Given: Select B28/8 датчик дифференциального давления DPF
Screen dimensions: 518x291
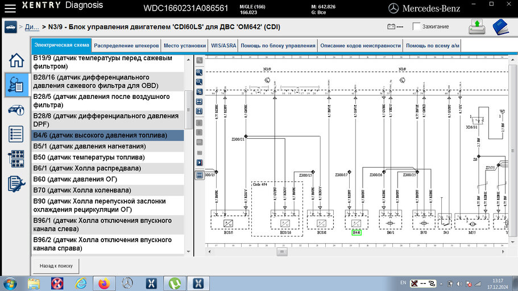Looking at the screenshot, I should (x=108, y=120).
